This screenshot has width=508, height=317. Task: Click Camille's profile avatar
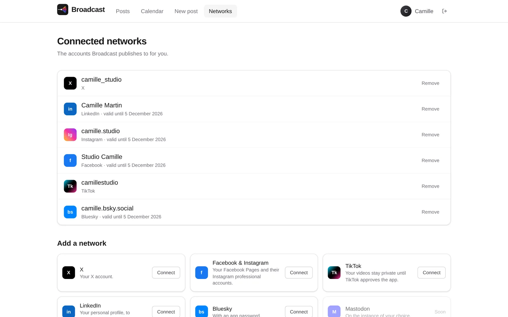click(406, 11)
